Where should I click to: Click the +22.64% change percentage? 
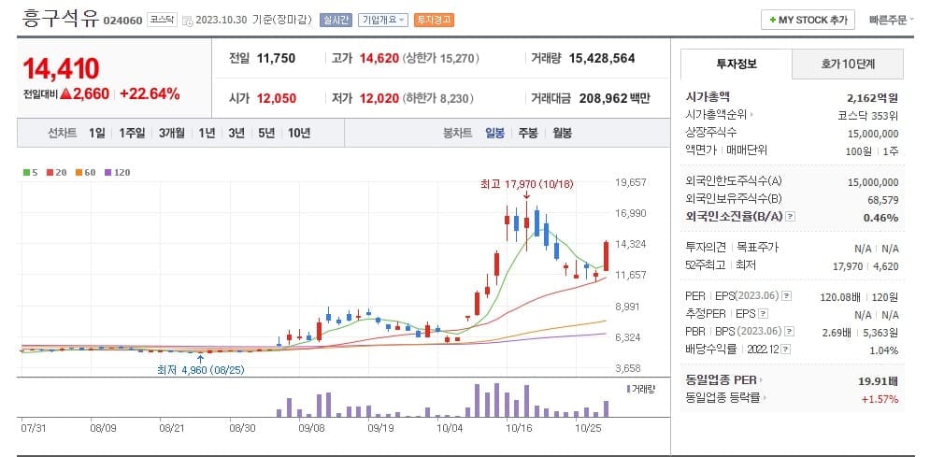pyautogui.click(x=150, y=93)
